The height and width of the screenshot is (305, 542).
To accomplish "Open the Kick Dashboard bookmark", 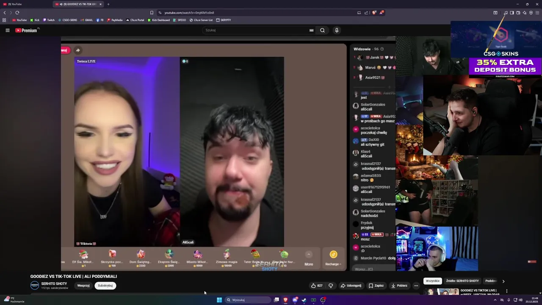I will pyautogui.click(x=159, y=20).
